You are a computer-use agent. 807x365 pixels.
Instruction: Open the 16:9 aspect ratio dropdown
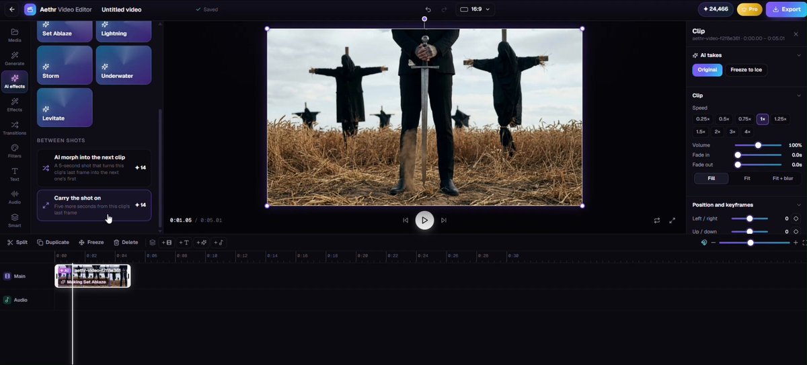point(475,9)
